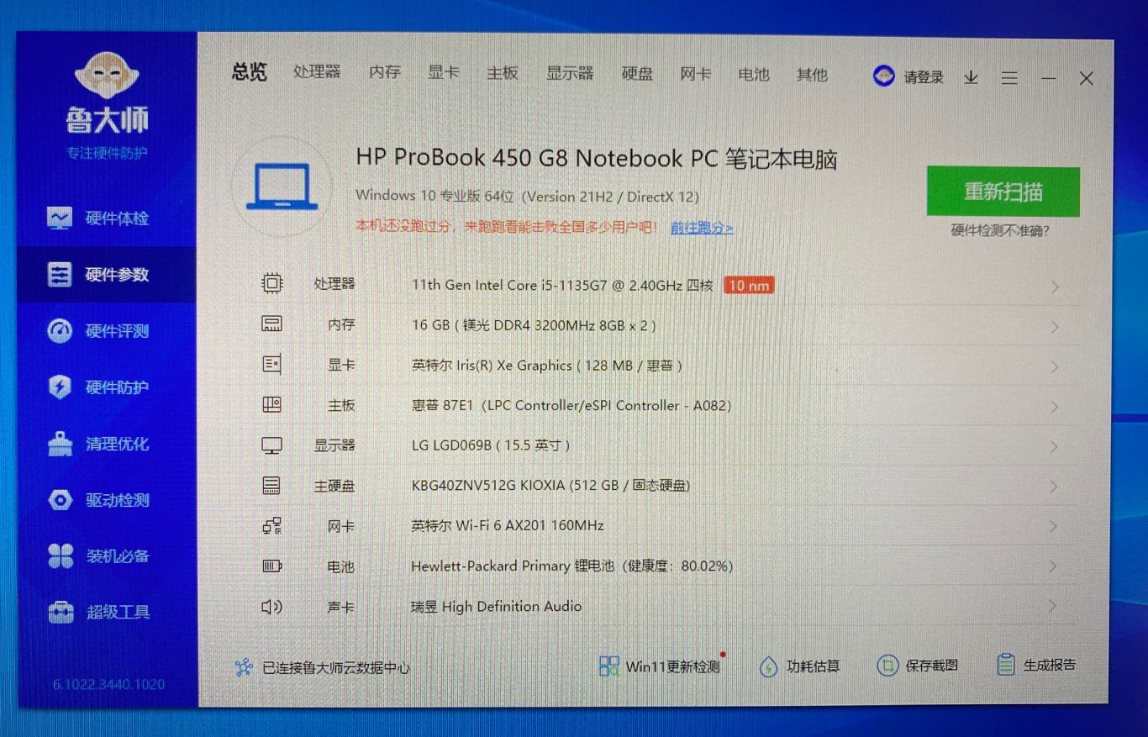The width and height of the screenshot is (1148, 737).
Task: Switch to the 硬盘 tab
Action: [637, 74]
